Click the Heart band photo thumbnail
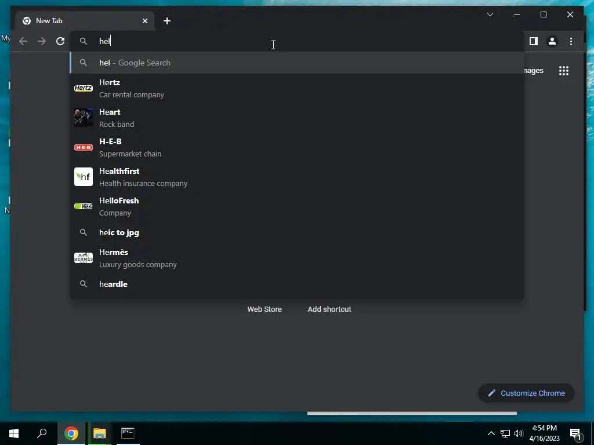This screenshot has width=594, height=445. (84, 118)
